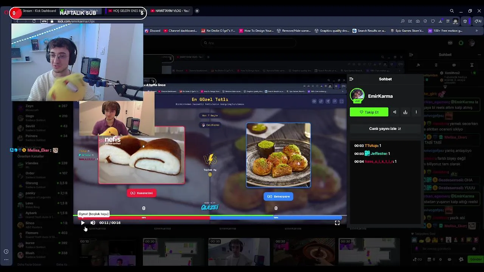Viewport: 484px width, 272px height.
Task: Select the Zeyn channel in sidebar
Action: pos(42,108)
